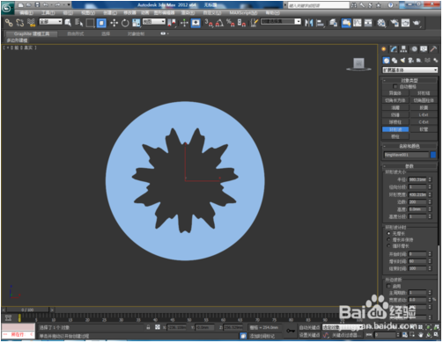This screenshot has width=443, height=343.
Task: Open the Manage Layers icon
Action: (x=333, y=23)
